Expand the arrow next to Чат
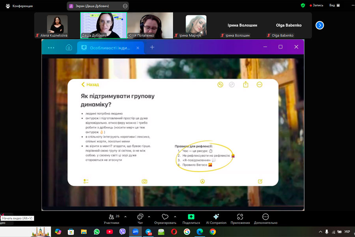The height and width of the screenshot is (237, 355). pyautogui.click(x=149, y=216)
